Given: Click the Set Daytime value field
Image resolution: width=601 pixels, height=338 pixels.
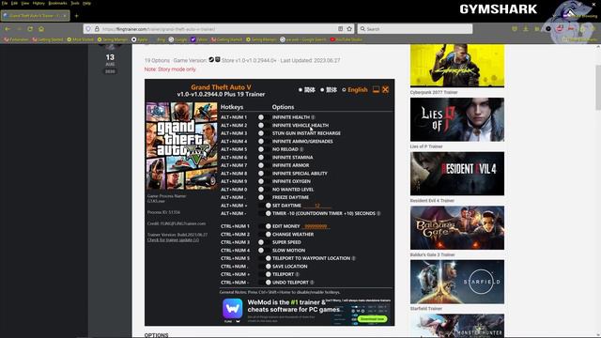Looking at the screenshot, I should pos(317,206).
